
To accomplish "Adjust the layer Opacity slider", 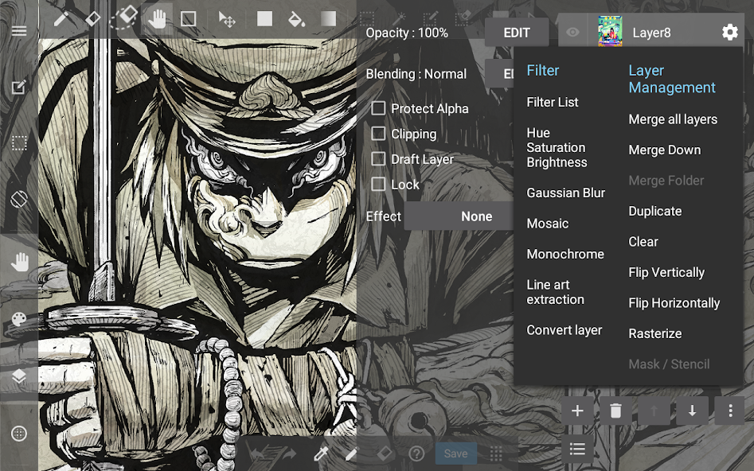I will tap(408, 33).
